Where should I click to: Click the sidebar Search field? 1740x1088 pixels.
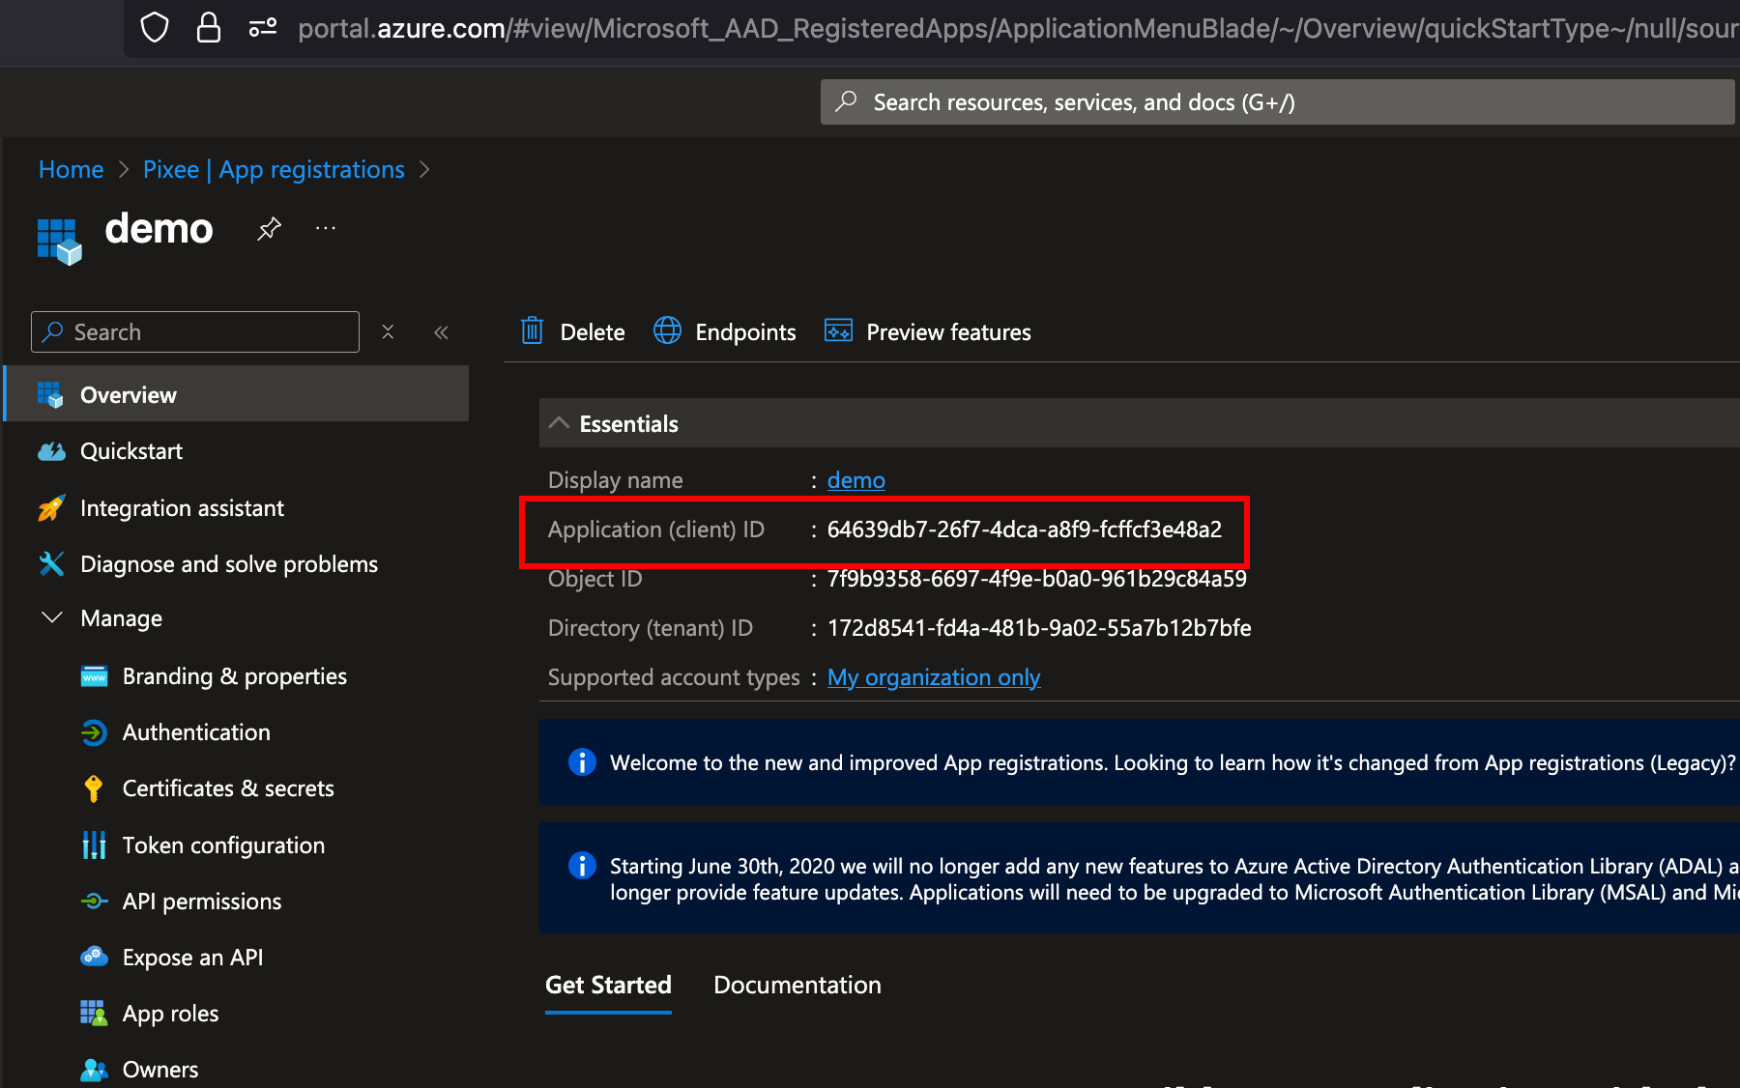tap(193, 331)
